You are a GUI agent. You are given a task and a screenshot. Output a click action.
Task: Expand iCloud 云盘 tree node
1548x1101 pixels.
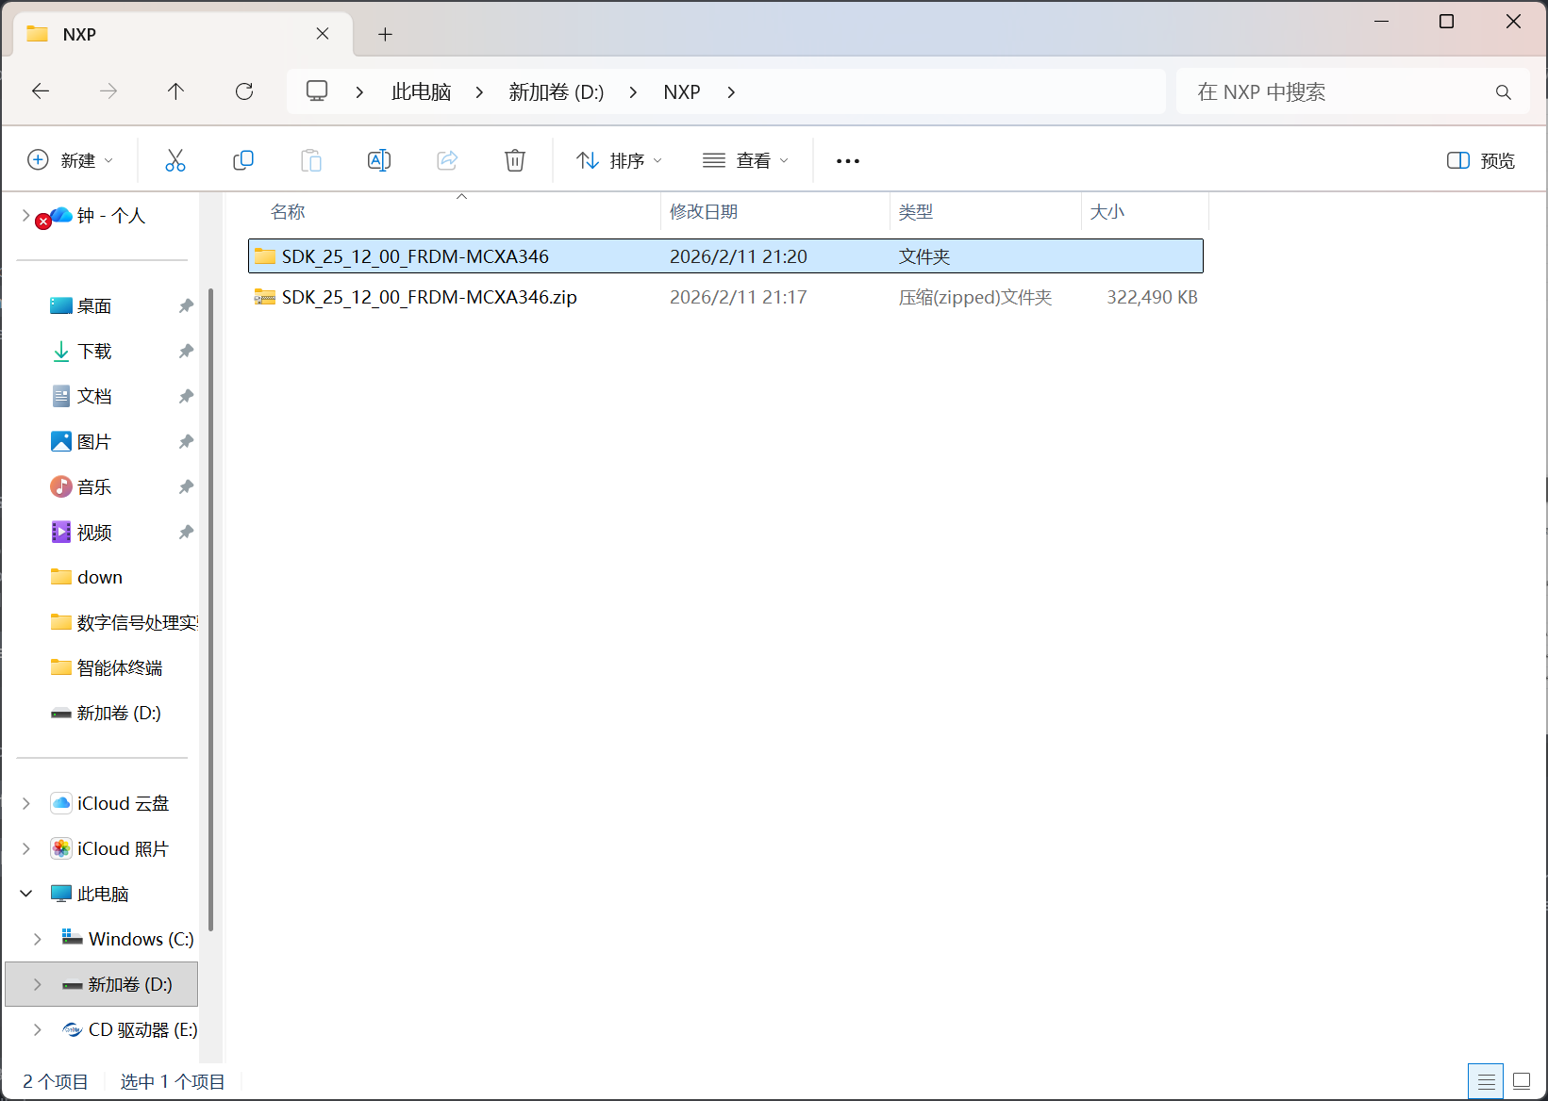26,804
